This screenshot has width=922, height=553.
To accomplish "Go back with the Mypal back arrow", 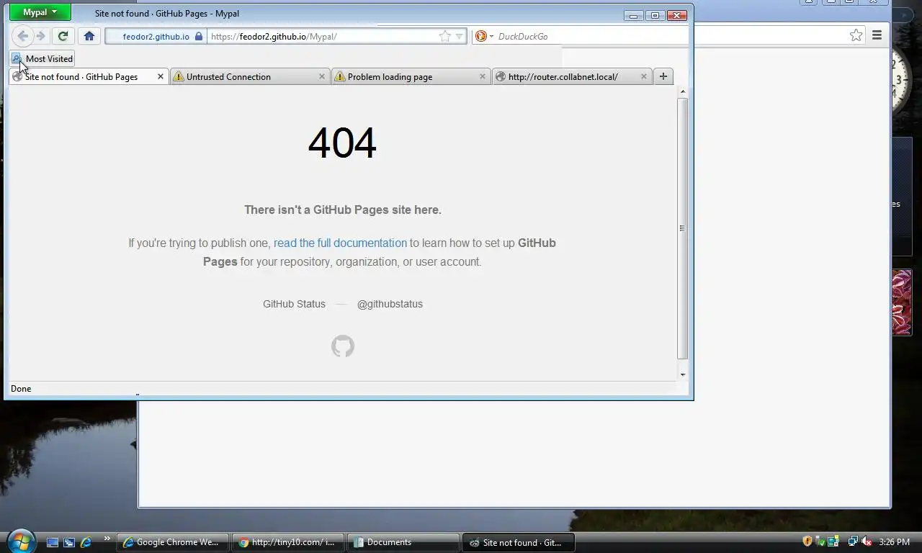I will 22,36.
